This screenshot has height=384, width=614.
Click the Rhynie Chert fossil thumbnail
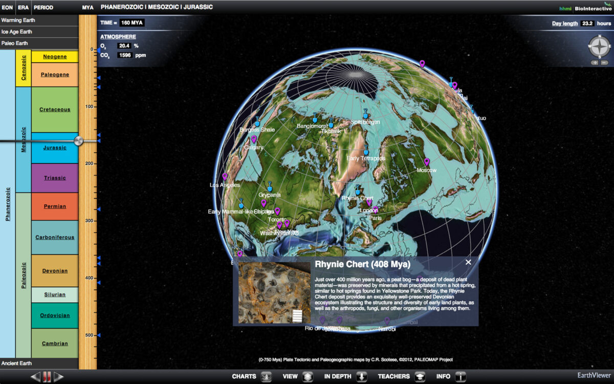click(x=274, y=292)
